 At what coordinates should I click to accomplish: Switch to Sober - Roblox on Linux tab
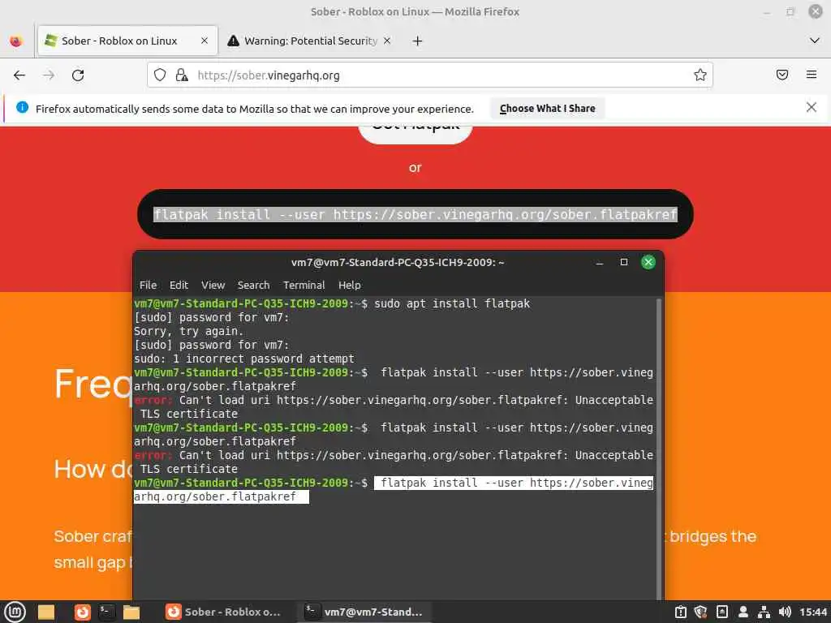click(x=127, y=41)
